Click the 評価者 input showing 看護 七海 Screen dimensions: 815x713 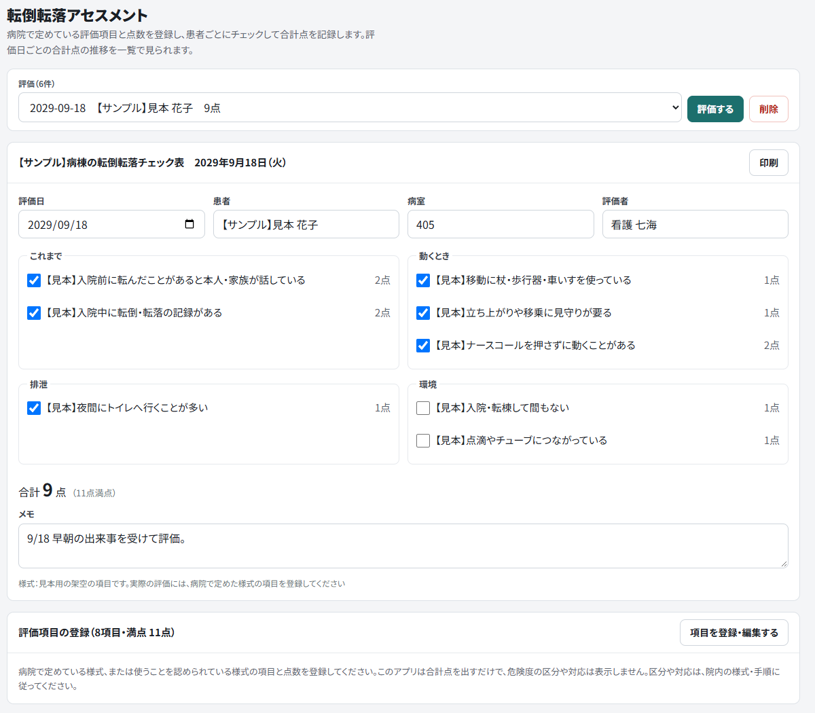pos(695,224)
